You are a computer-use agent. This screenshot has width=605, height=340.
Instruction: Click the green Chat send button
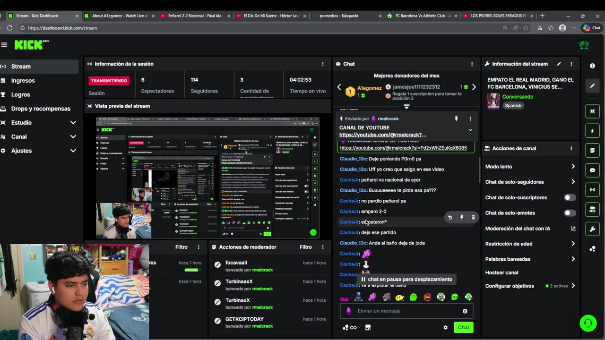463,327
